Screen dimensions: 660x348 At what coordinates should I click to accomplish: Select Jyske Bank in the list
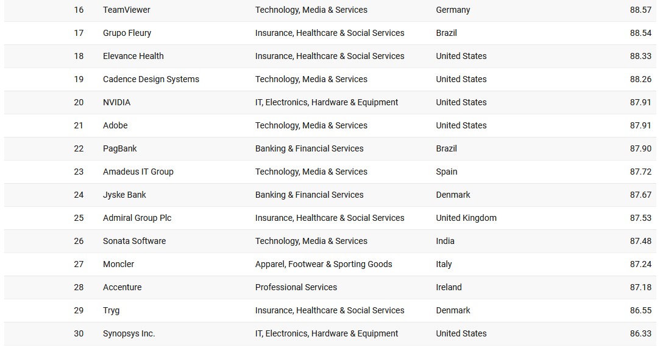tap(124, 195)
